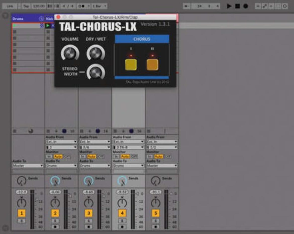Open the 1 Bar quantization dropdown
294x234 pixels.
99,6
